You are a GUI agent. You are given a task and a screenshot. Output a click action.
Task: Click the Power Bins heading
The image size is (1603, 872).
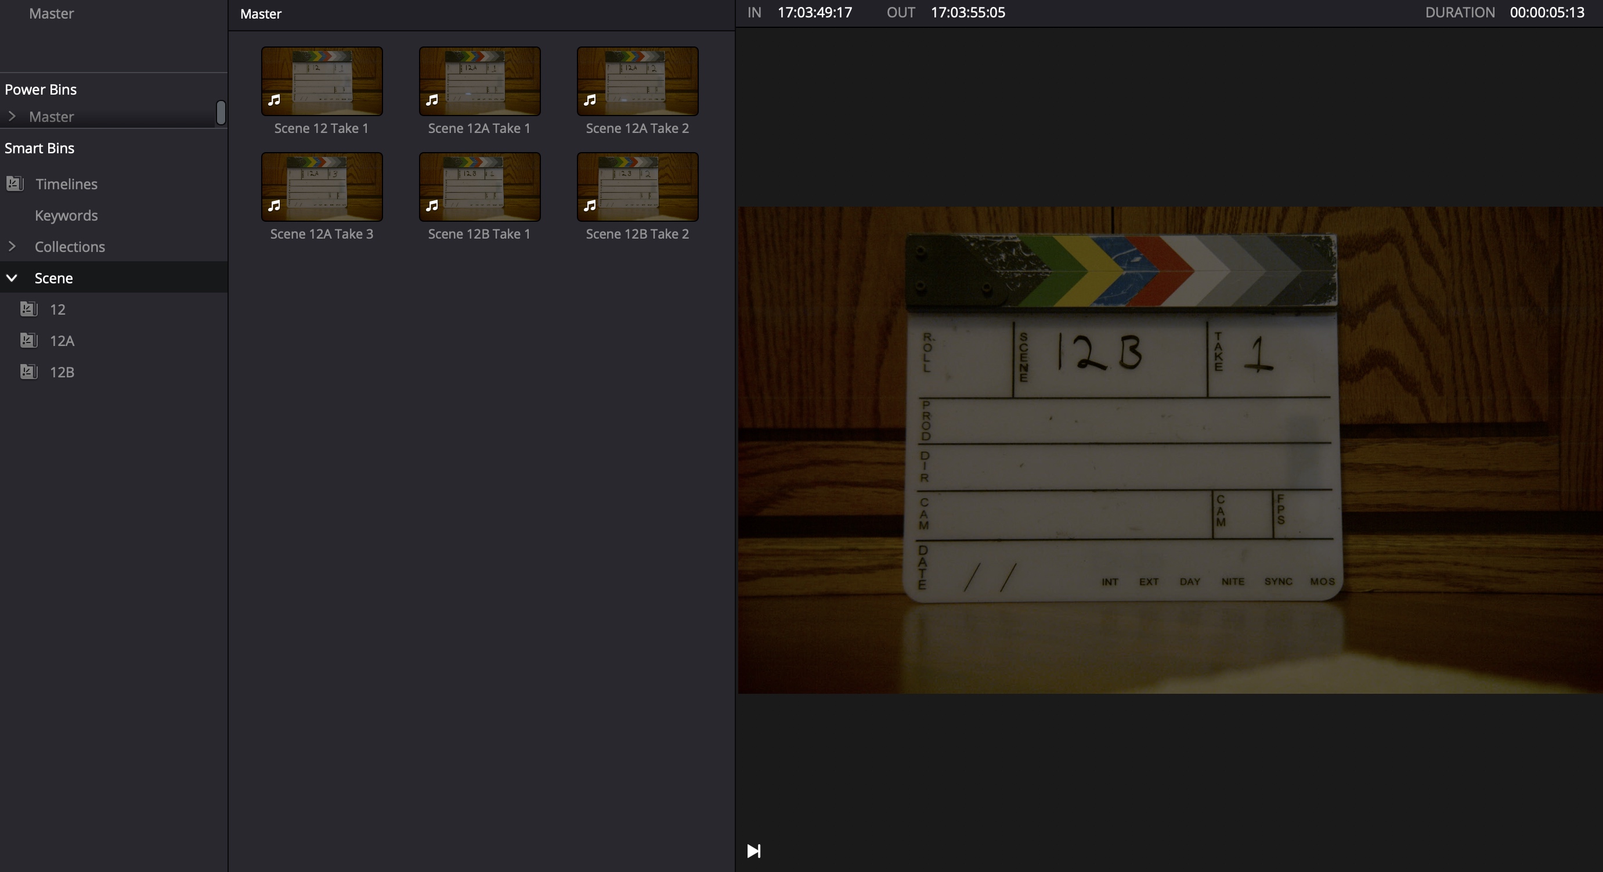[x=41, y=89]
